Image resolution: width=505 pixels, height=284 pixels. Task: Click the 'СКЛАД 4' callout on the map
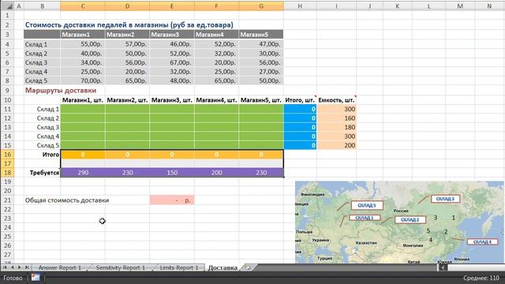[482, 241]
